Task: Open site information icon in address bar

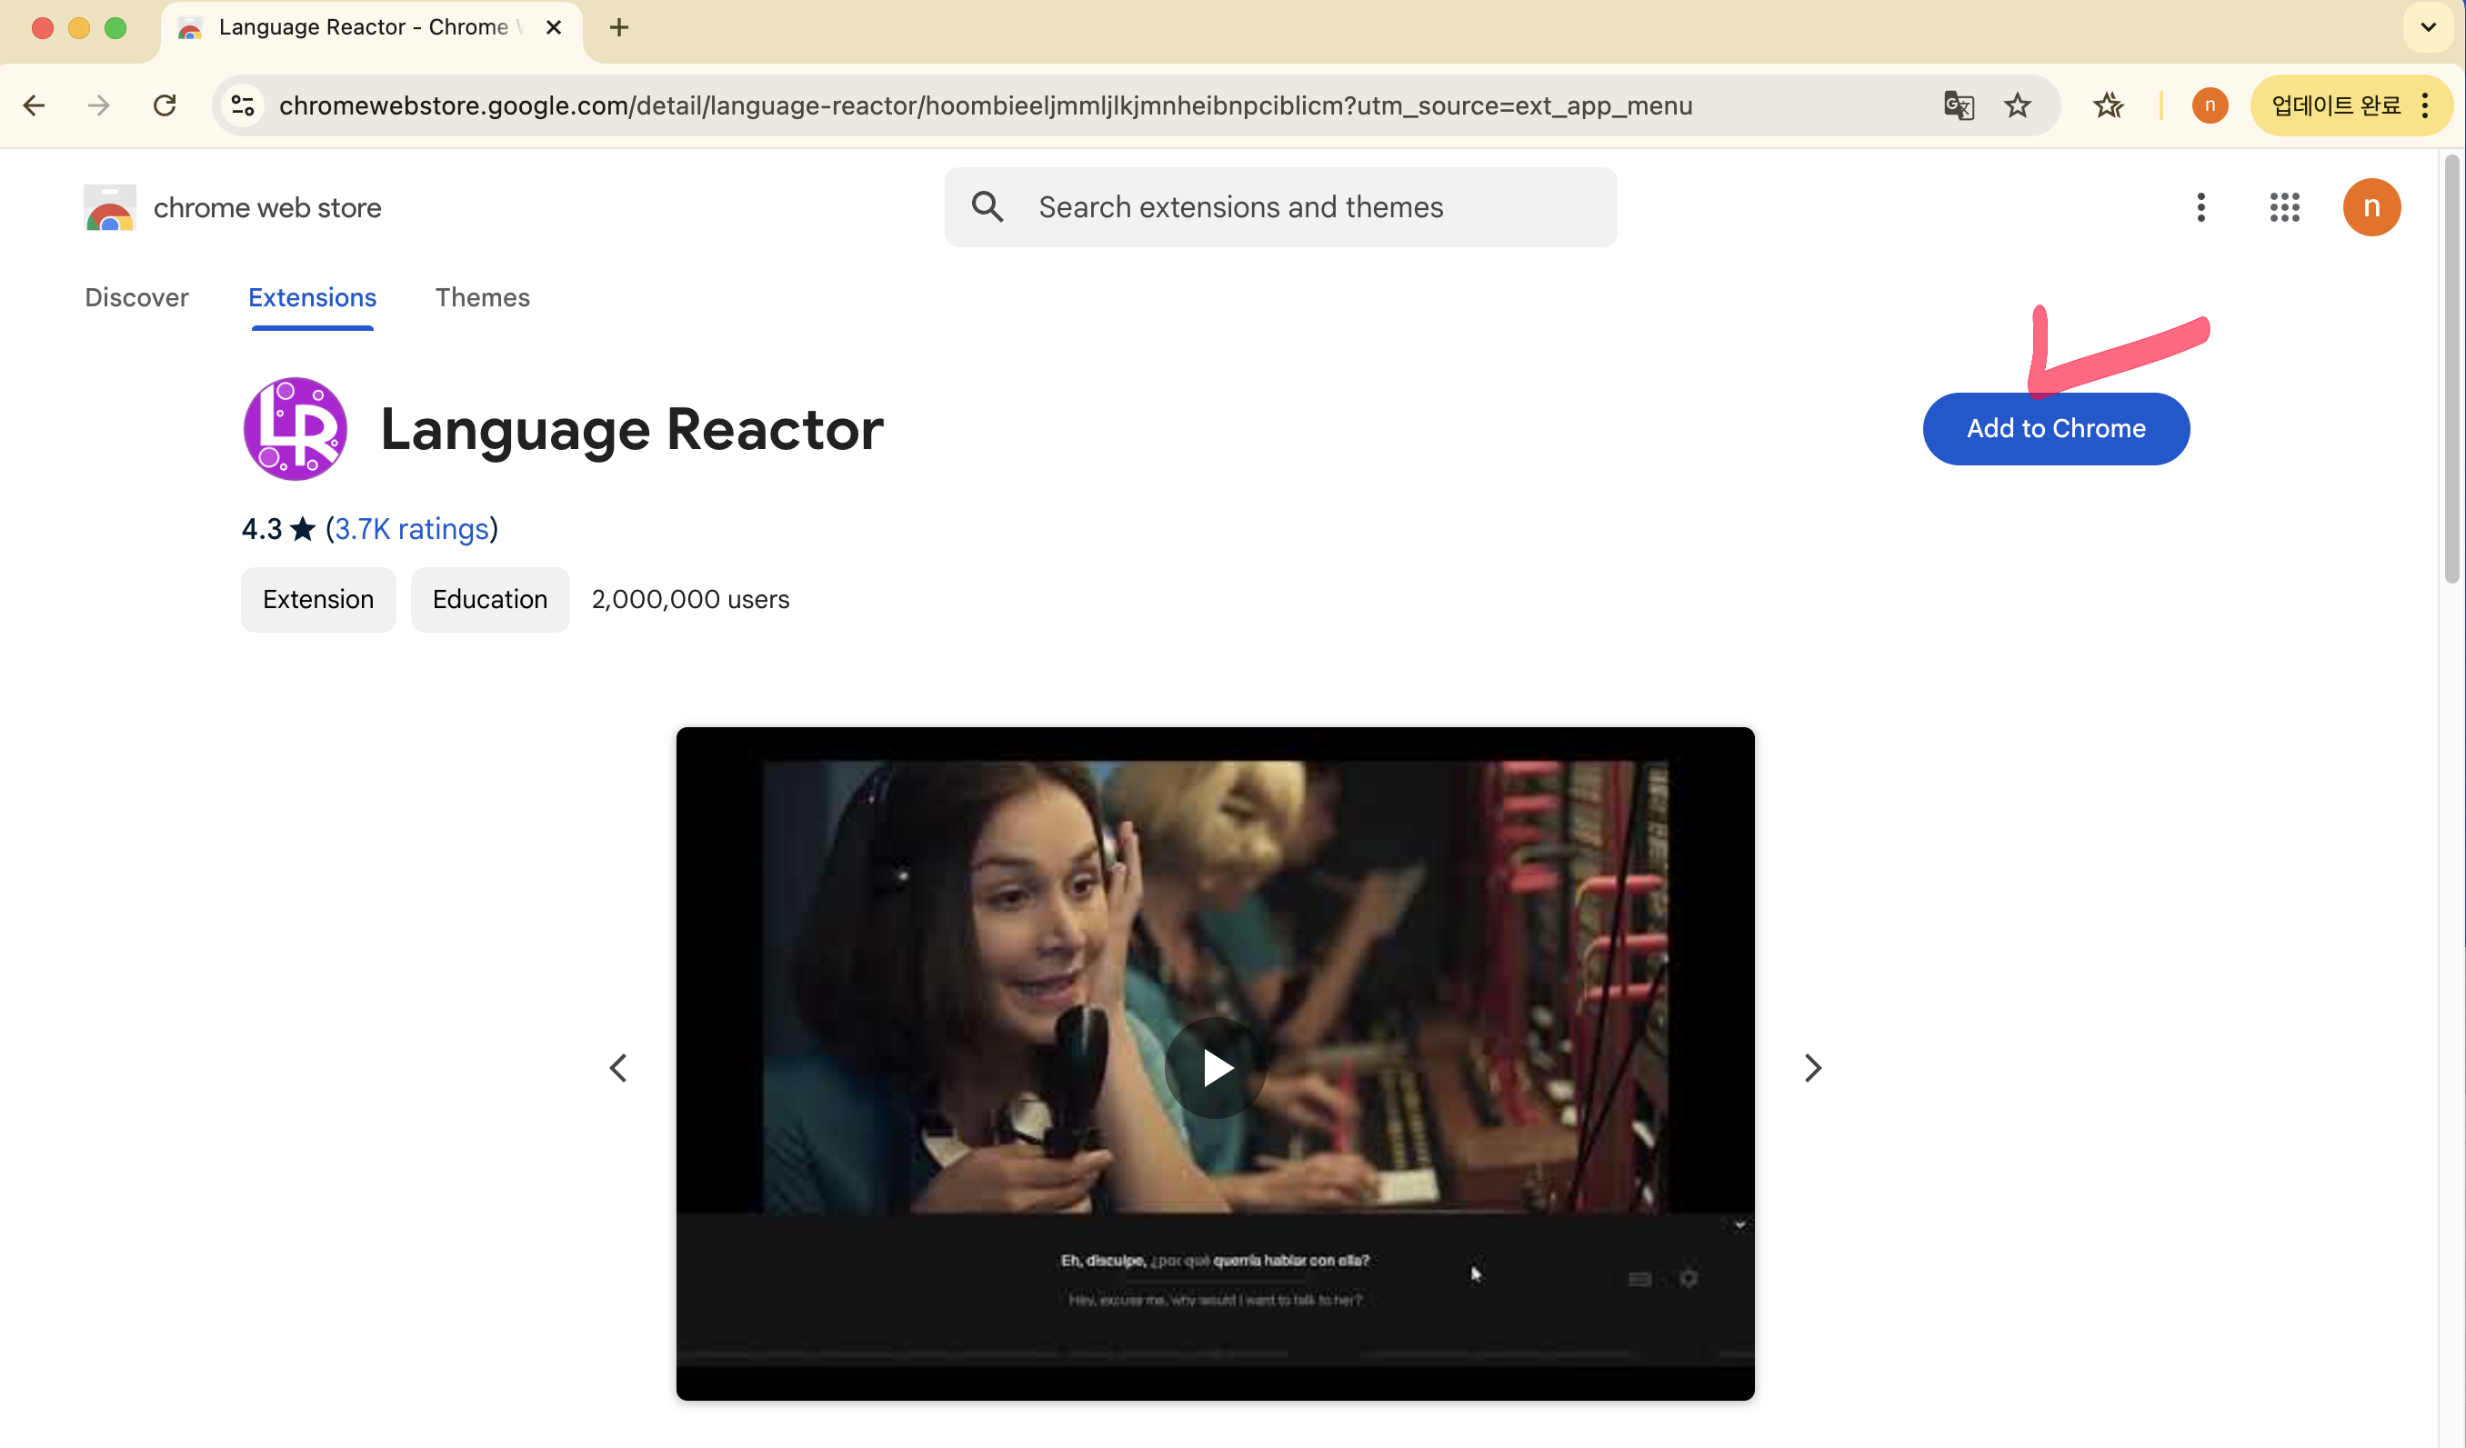Action: click(x=243, y=105)
